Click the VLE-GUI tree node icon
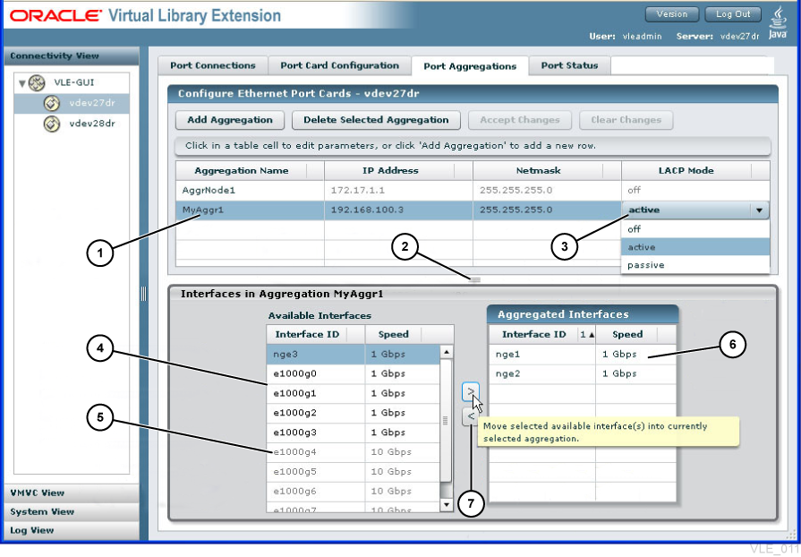The width and height of the screenshot is (801, 557). pyautogui.click(x=37, y=82)
